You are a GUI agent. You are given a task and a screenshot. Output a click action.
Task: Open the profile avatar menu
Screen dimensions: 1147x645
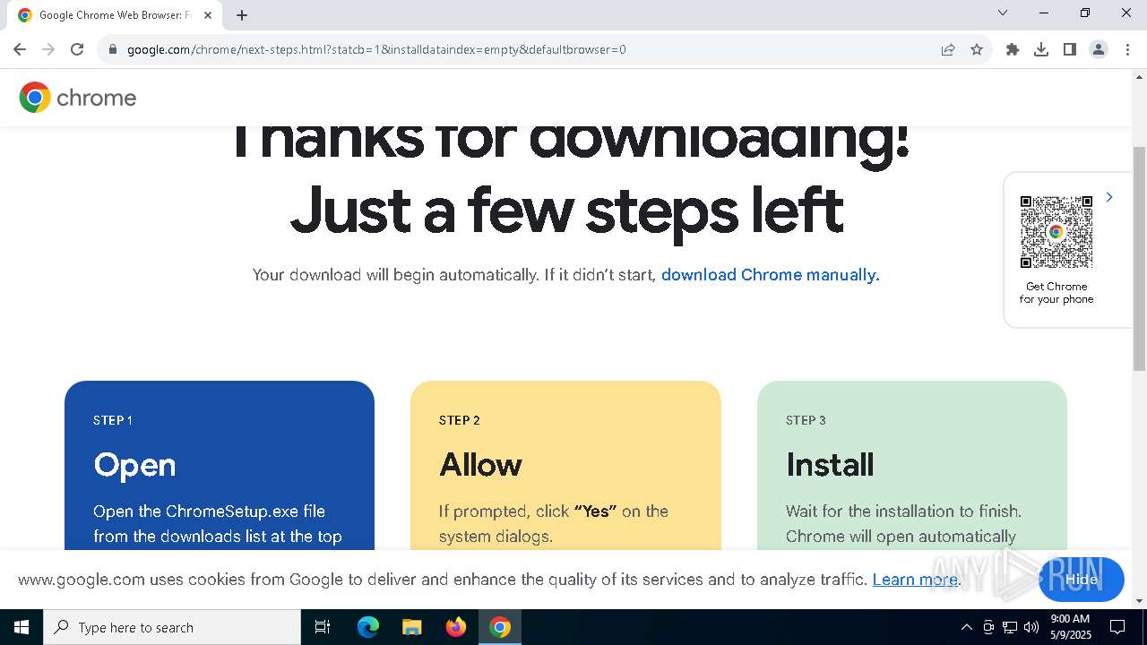(1099, 49)
